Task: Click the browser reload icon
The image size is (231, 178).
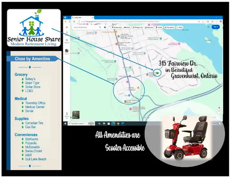Action: coord(70,22)
